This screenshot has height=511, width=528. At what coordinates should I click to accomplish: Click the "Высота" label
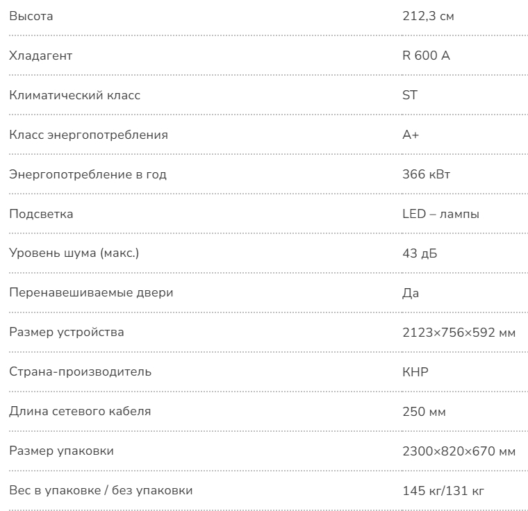click(31, 16)
